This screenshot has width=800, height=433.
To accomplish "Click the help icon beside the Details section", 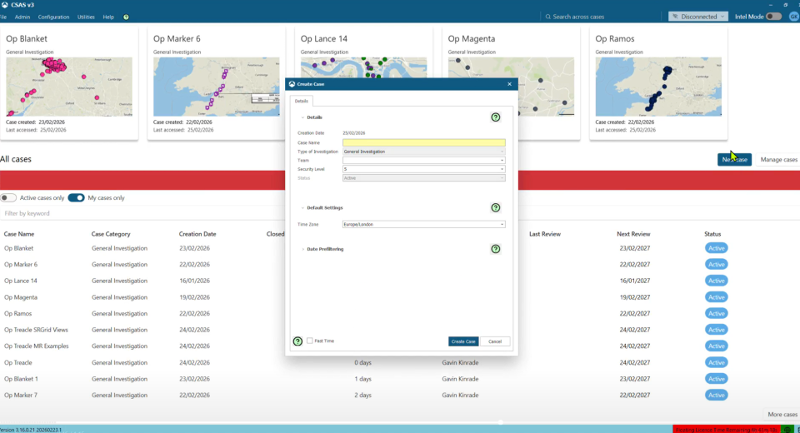I will click(496, 117).
